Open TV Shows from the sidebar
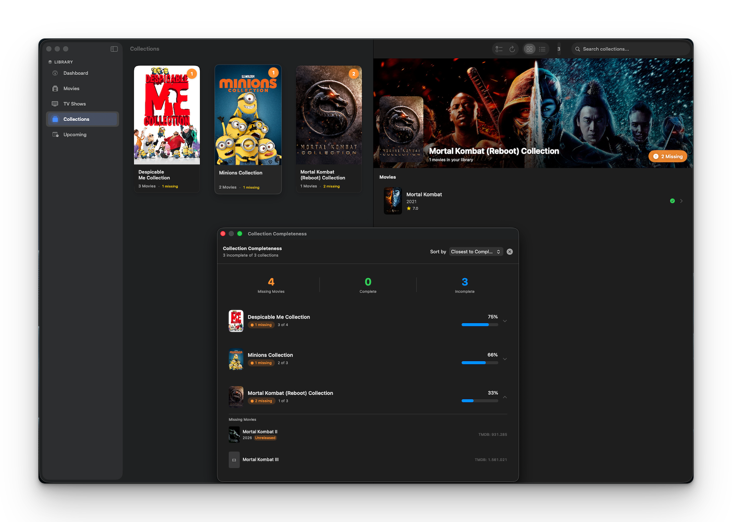 click(74, 104)
